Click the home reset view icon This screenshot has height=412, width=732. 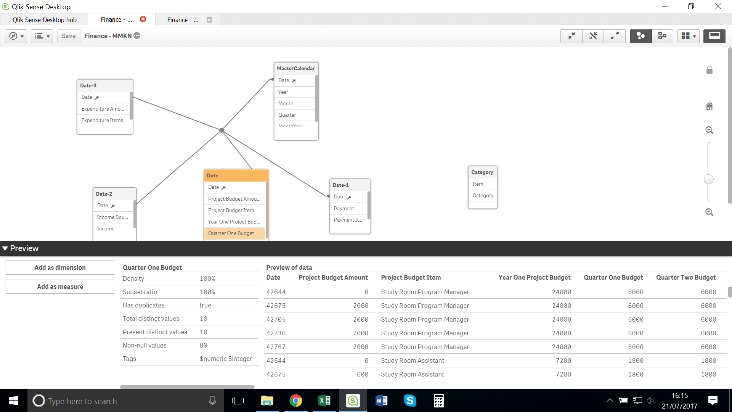pyautogui.click(x=709, y=106)
